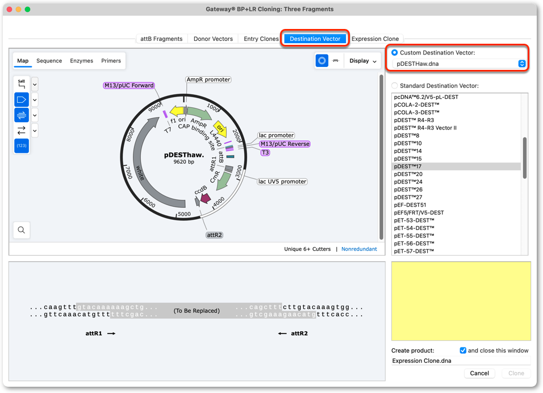This screenshot has height=393, width=543.
Task: Uncheck 'and close this window' checkbox
Action: [x=463, y=350]
